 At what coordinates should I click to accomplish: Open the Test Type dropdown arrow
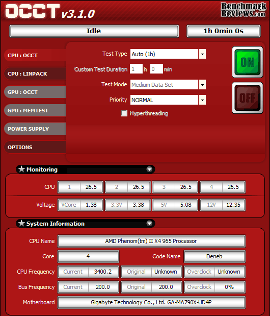[x=202, y=54]
